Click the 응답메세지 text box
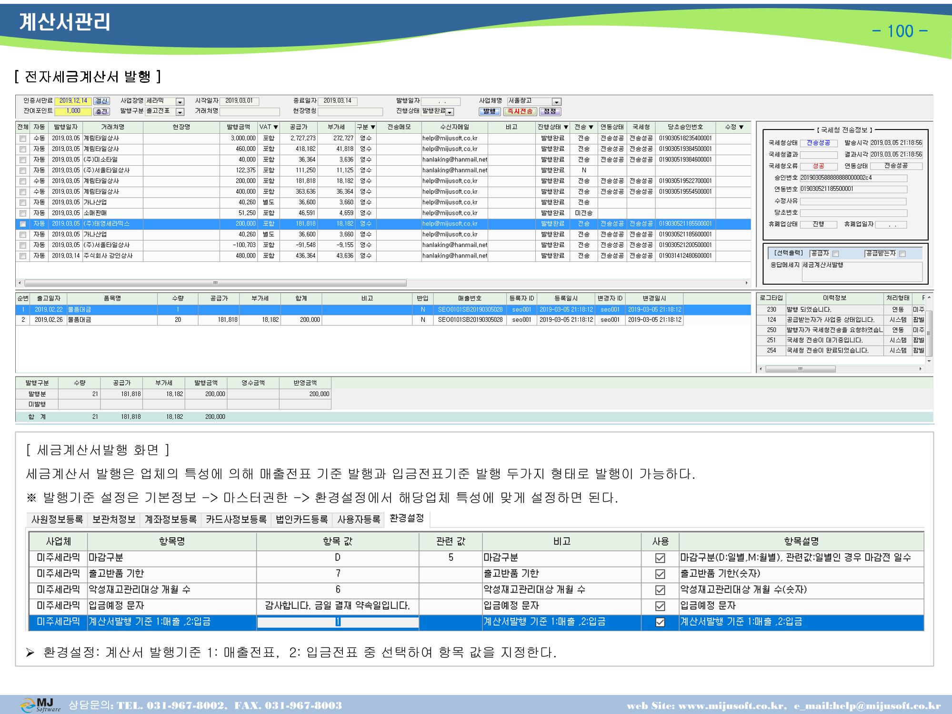The image size is (952, 714). (x=862, y=271)
